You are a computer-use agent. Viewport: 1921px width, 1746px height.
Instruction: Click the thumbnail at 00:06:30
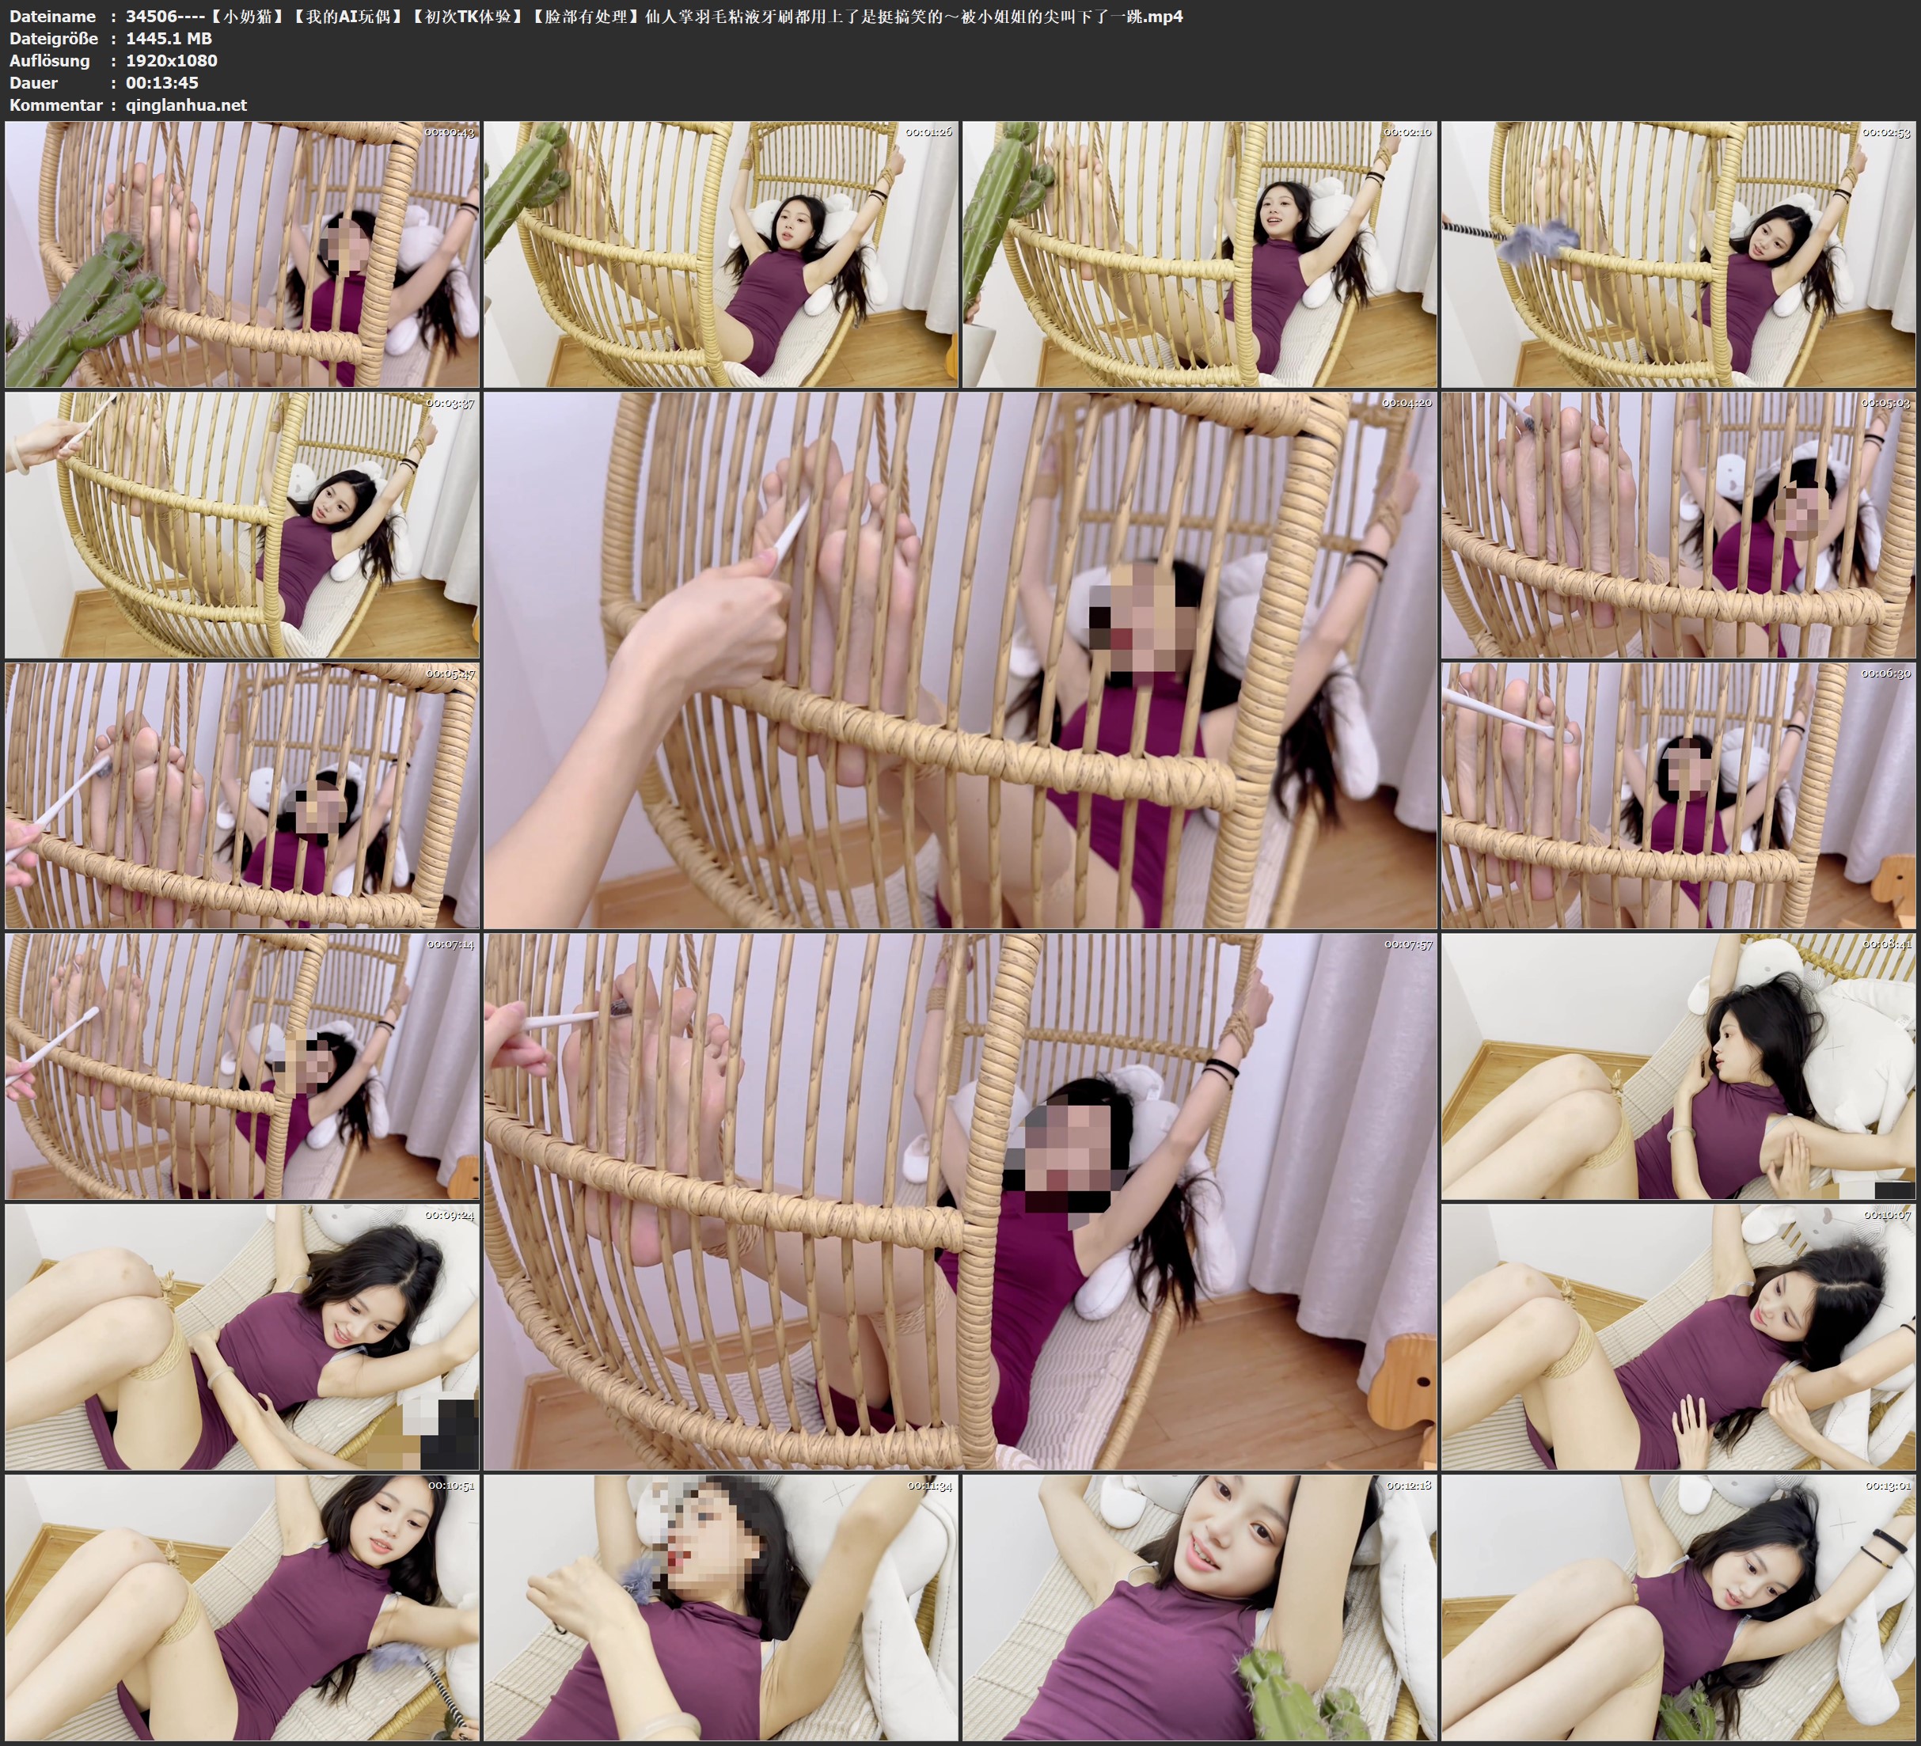tap(1678, 795)
